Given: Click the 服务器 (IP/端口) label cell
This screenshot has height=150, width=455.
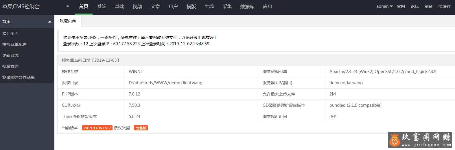Looking at the screenshot, I should pos(292,83).
